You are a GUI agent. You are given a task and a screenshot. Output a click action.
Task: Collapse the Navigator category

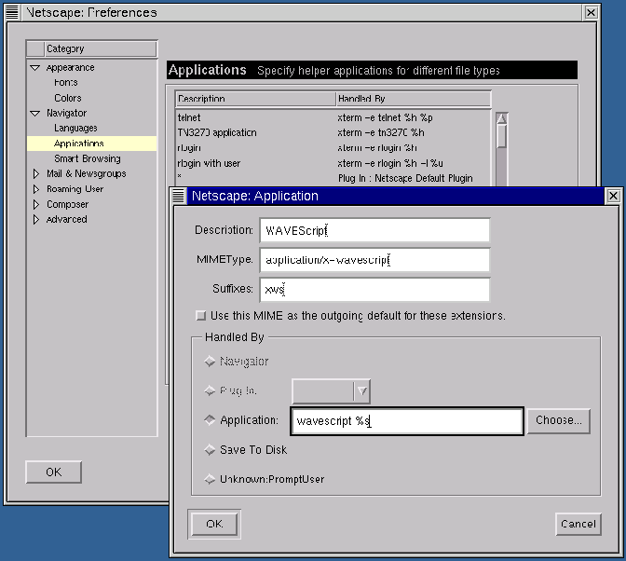point(35,114)
